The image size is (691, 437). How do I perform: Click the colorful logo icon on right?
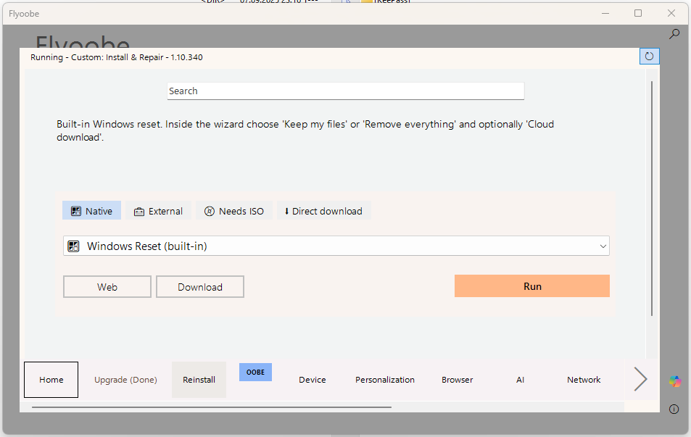(x=674, y=381)
